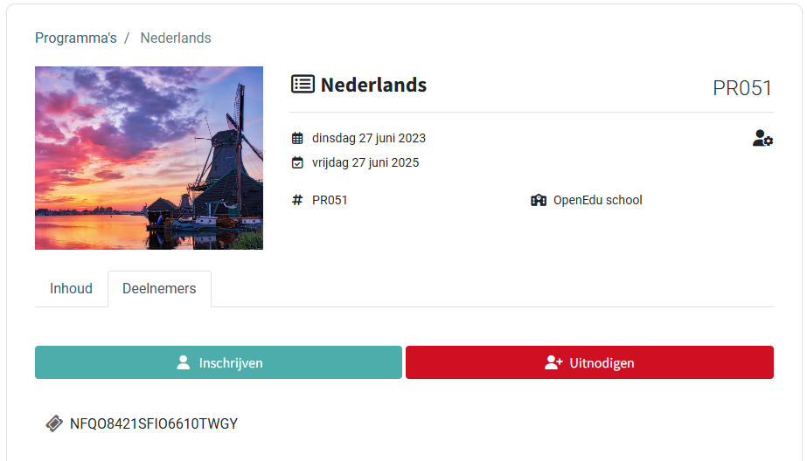Click the hash icon before PR051
Viewport: 807px width, 461px height.
click(x=297, y=200)
